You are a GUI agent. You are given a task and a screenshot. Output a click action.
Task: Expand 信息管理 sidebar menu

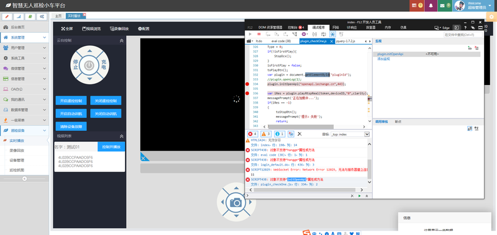click(25, 79)
